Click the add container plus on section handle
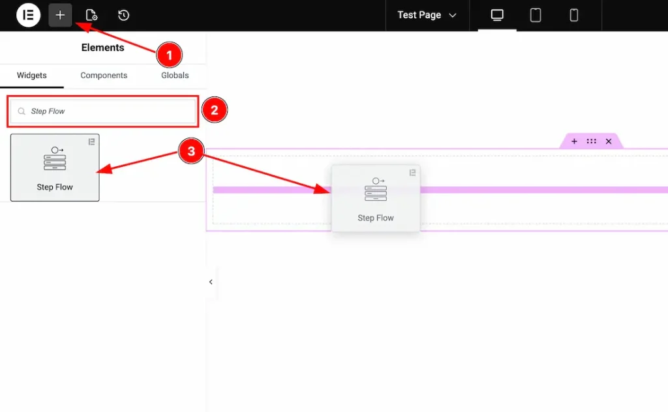This screenshot has height=412, width=668. (x=573, y=141)
